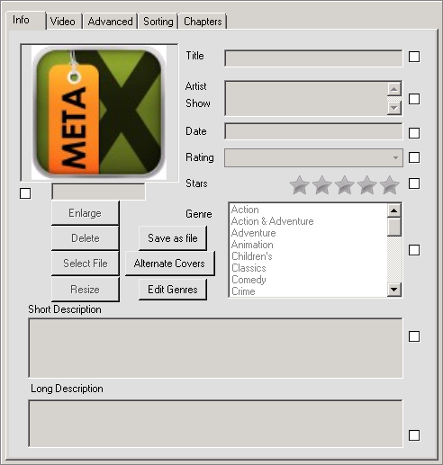Image resolution: width=443 pixels, height=465 pixels.
Task: Open the Advanced tab
Action: pos(110,22)
